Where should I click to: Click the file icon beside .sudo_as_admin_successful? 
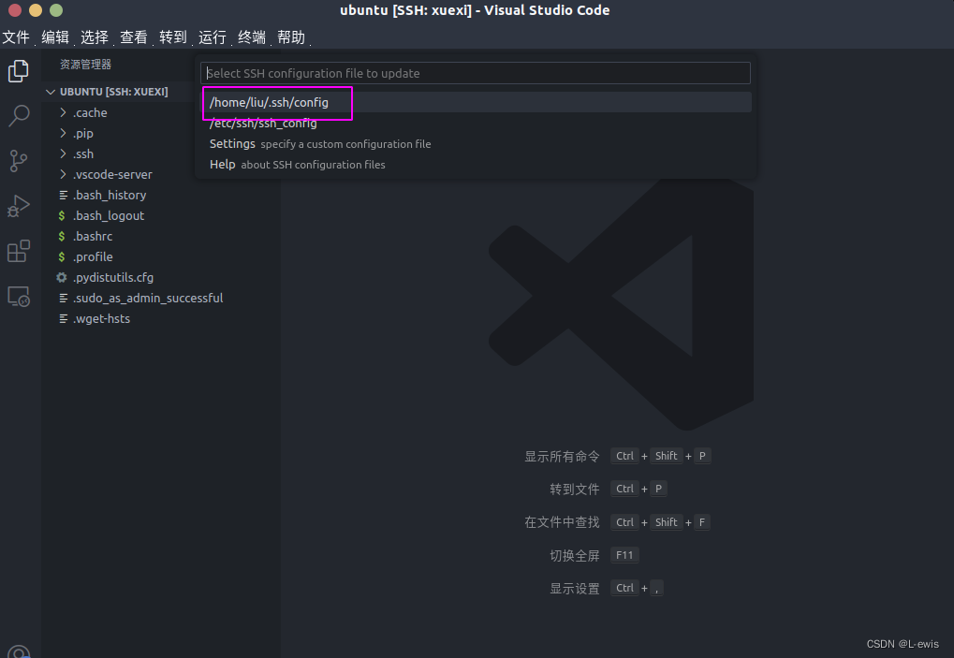63,298
